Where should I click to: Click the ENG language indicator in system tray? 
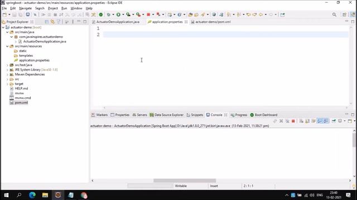point(320,195)
